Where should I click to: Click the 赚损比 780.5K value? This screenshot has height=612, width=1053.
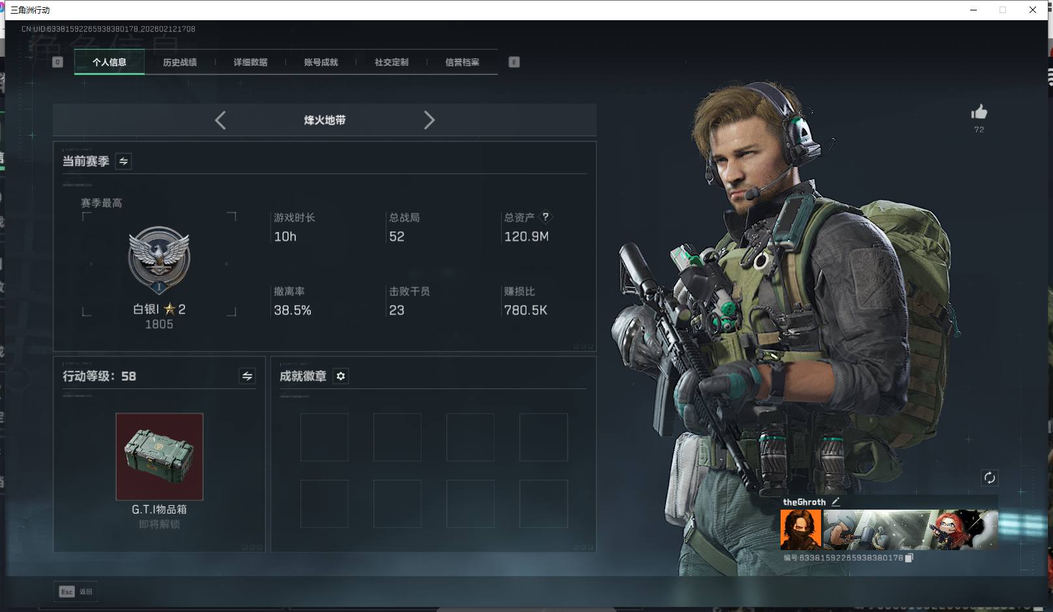526,310
